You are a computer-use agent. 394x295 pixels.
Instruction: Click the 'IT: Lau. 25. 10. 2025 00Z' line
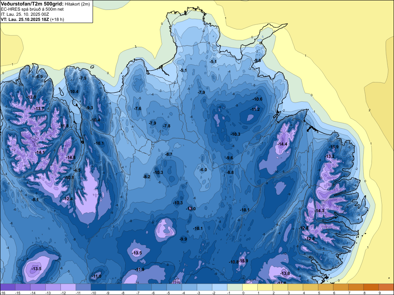(25, 14)
